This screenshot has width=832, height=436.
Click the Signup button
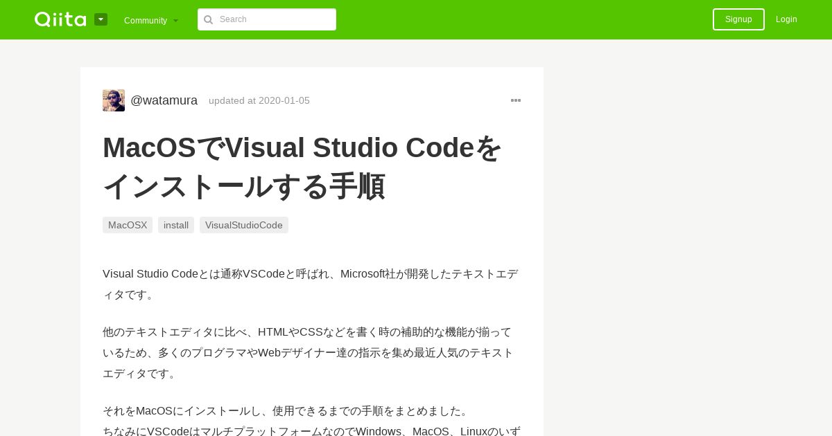[738, 19]
